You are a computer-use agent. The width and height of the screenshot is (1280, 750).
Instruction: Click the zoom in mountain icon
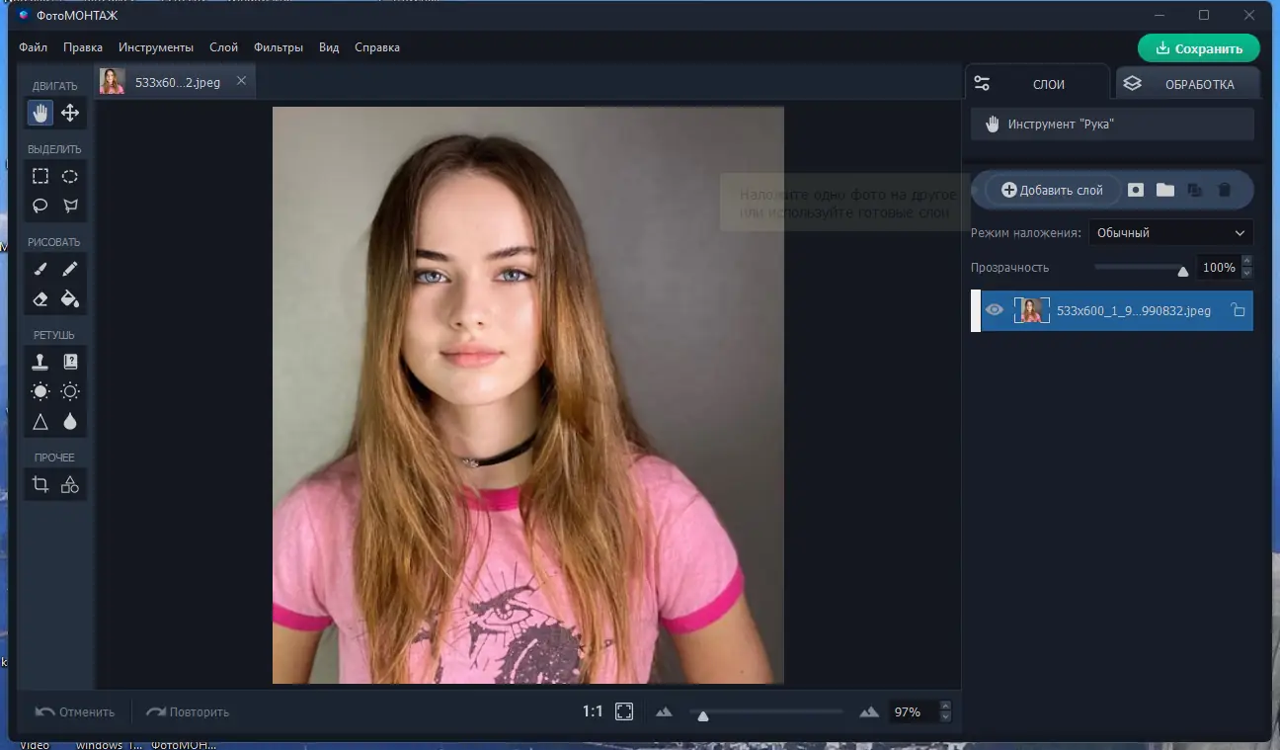click(x=869, y=711)
